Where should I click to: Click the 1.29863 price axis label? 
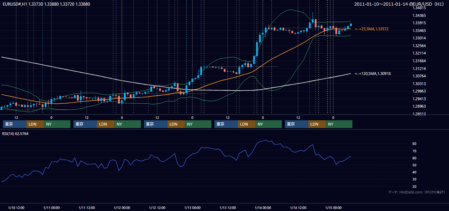click(419, 91)
